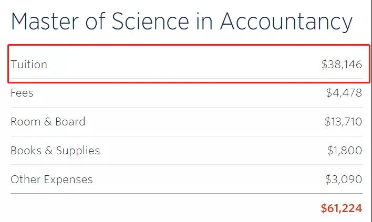Screen dimensions: 372x222
Task: Click the word Accountancy in the title
Action: click(x=286, y=22)
